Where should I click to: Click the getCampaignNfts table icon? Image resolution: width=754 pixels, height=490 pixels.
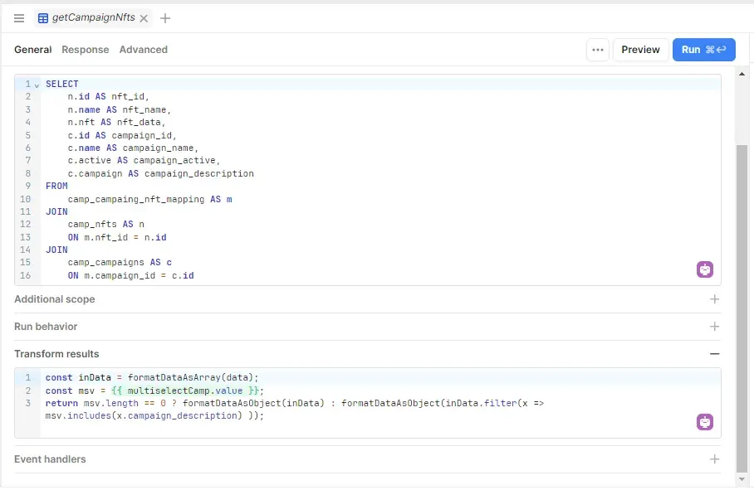(x=43, y=18)
